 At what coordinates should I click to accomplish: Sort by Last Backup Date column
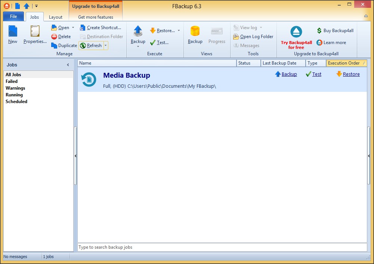[283, 63]
